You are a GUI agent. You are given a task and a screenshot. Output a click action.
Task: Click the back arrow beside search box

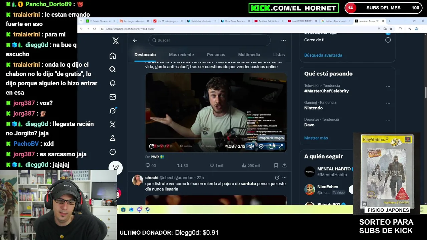(x=135, y=40)
